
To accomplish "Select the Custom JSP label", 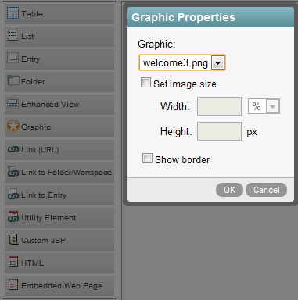I will (43, 240).
